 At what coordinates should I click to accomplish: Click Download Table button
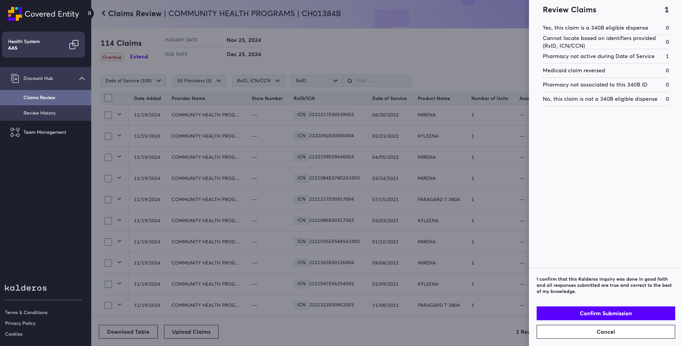point(128,332)
